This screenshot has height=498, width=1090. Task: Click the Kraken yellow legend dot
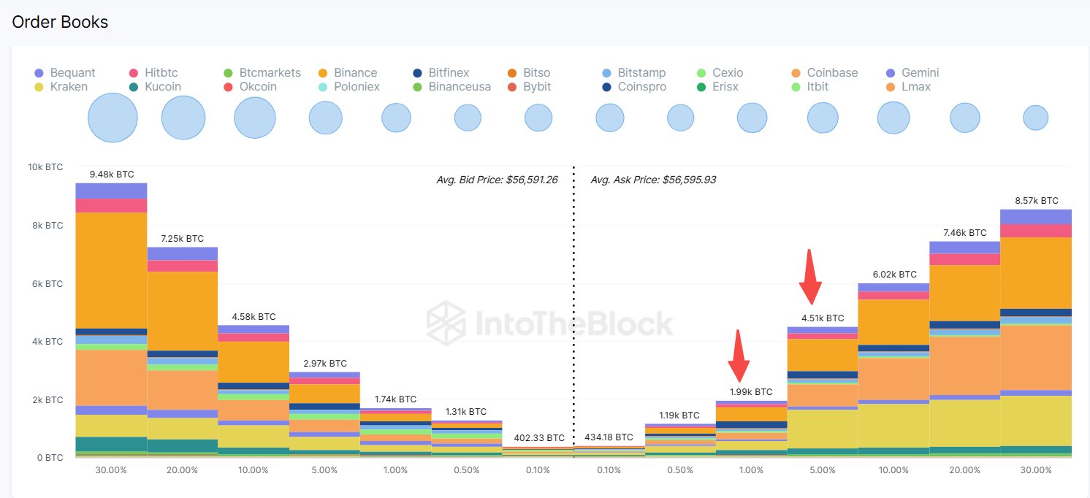pyautogui.click(x=39, y=87)
